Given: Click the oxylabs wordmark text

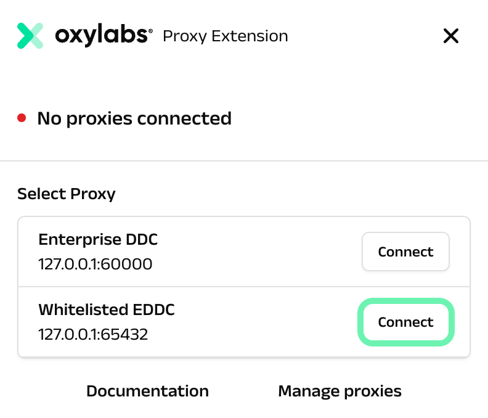Looking at the screenshot, I should click(x=101, y=36).
